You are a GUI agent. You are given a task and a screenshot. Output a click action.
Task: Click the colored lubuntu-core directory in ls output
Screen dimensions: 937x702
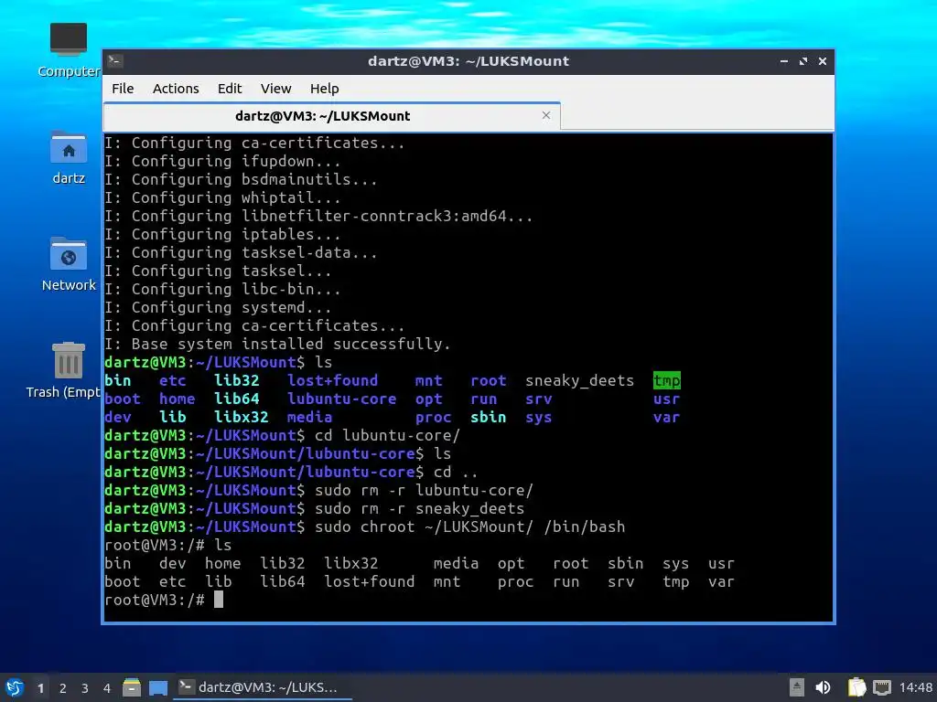[x=342, y=399]
